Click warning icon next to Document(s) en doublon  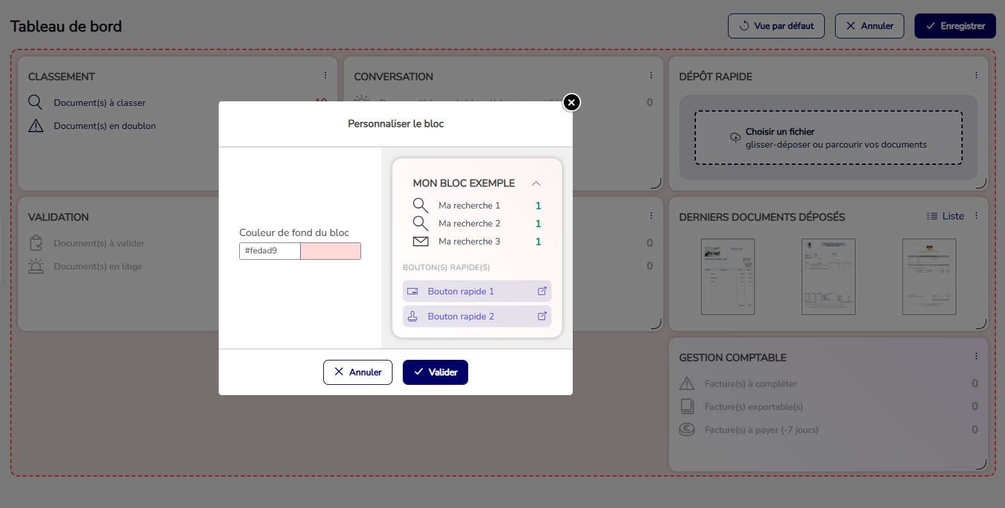[x=36, y=126]
